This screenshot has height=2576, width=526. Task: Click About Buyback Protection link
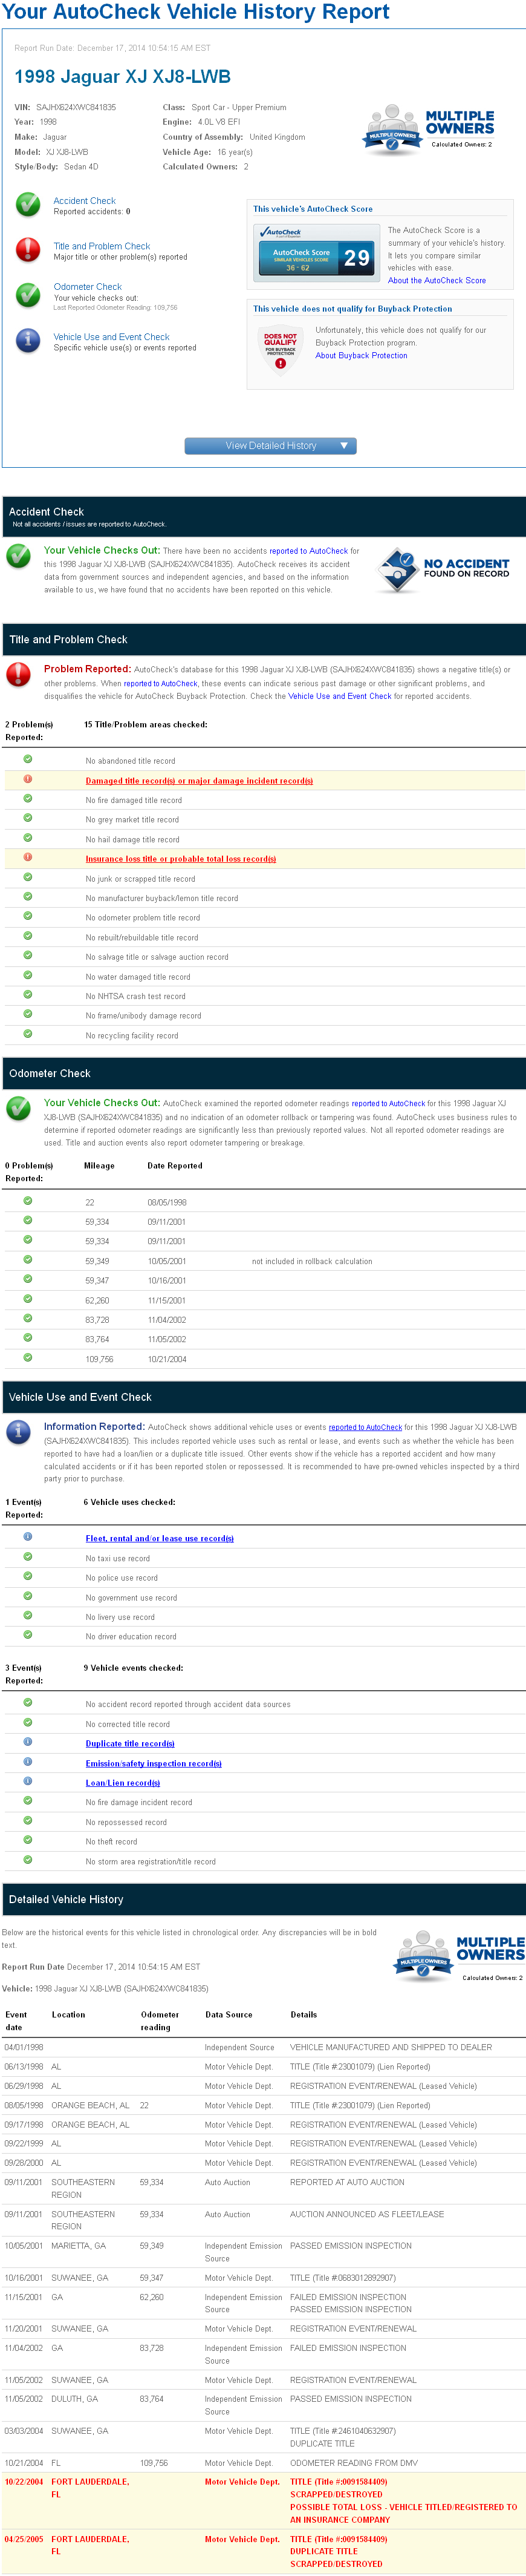click(x=361, y=356)
